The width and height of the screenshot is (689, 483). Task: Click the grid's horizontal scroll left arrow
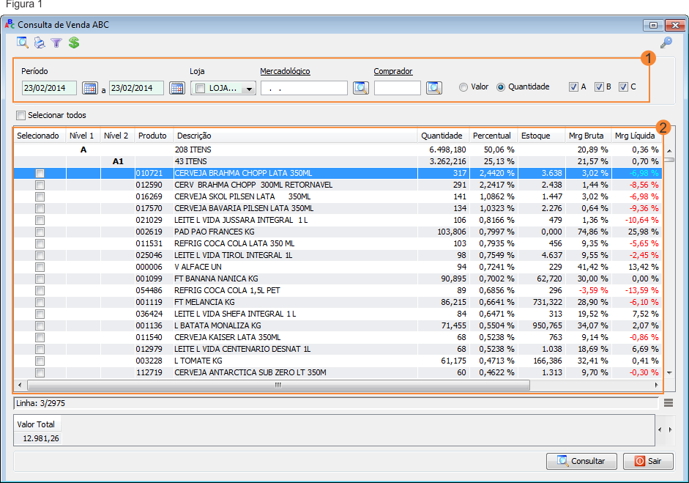(x=20, y=386)
